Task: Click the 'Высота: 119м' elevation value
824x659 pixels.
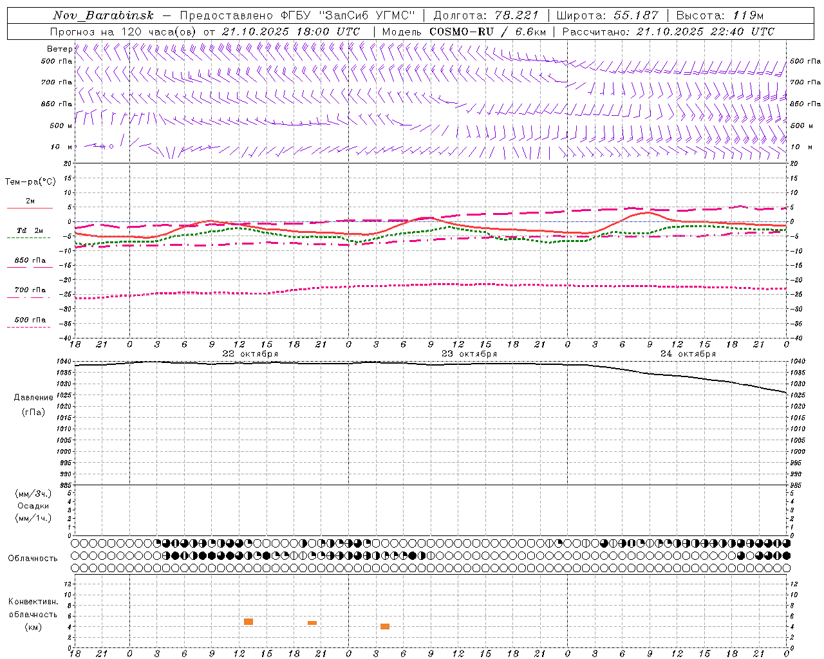Action: pos(720,15)
